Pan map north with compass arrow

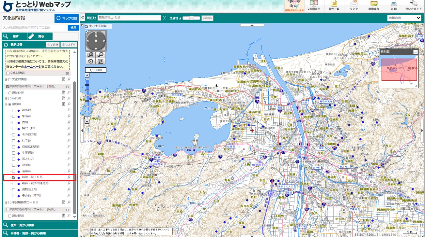pyautogui.click(x=96, y=33)
